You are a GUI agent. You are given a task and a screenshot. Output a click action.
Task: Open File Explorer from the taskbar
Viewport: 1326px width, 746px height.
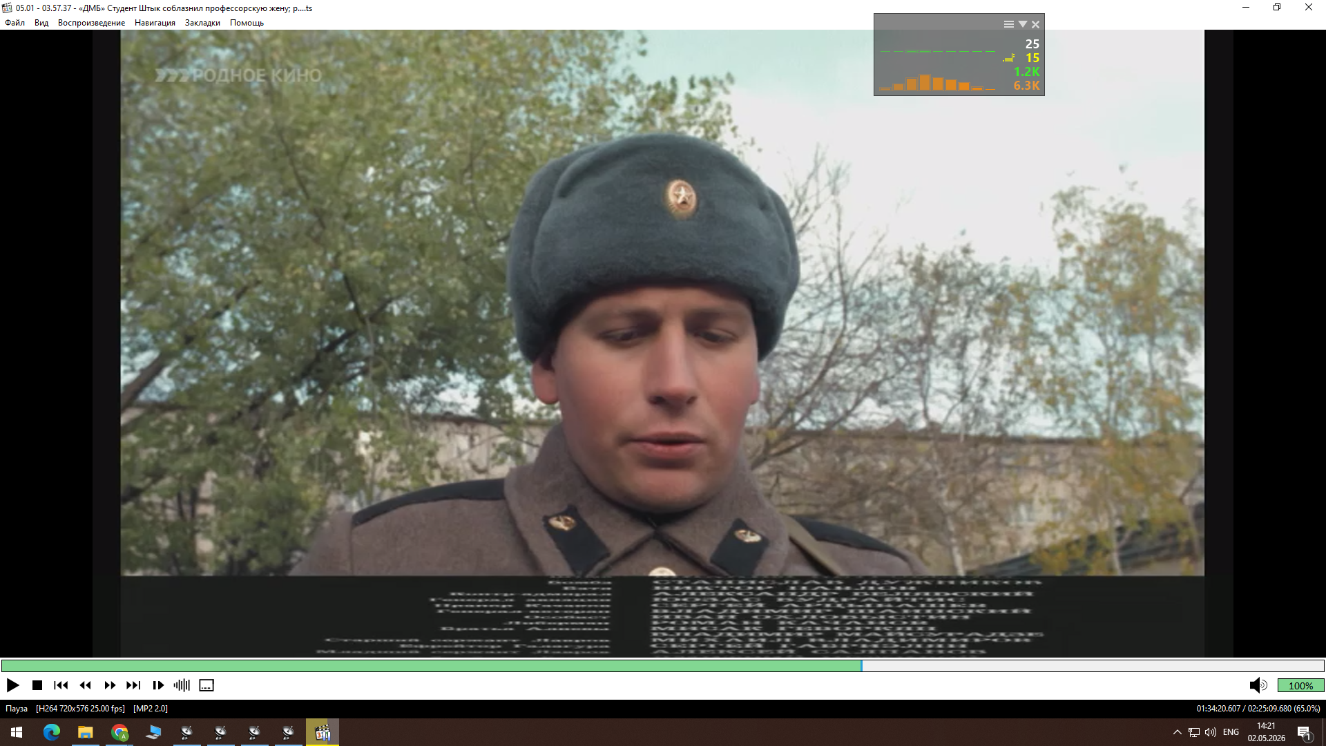85,732
